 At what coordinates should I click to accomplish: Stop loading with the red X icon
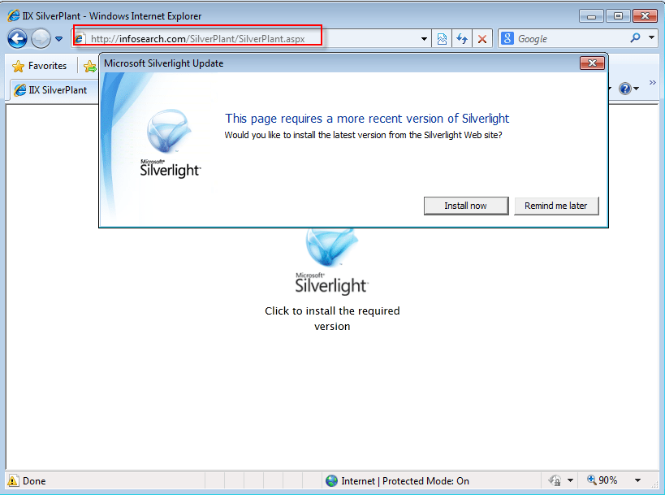point(482,39)
